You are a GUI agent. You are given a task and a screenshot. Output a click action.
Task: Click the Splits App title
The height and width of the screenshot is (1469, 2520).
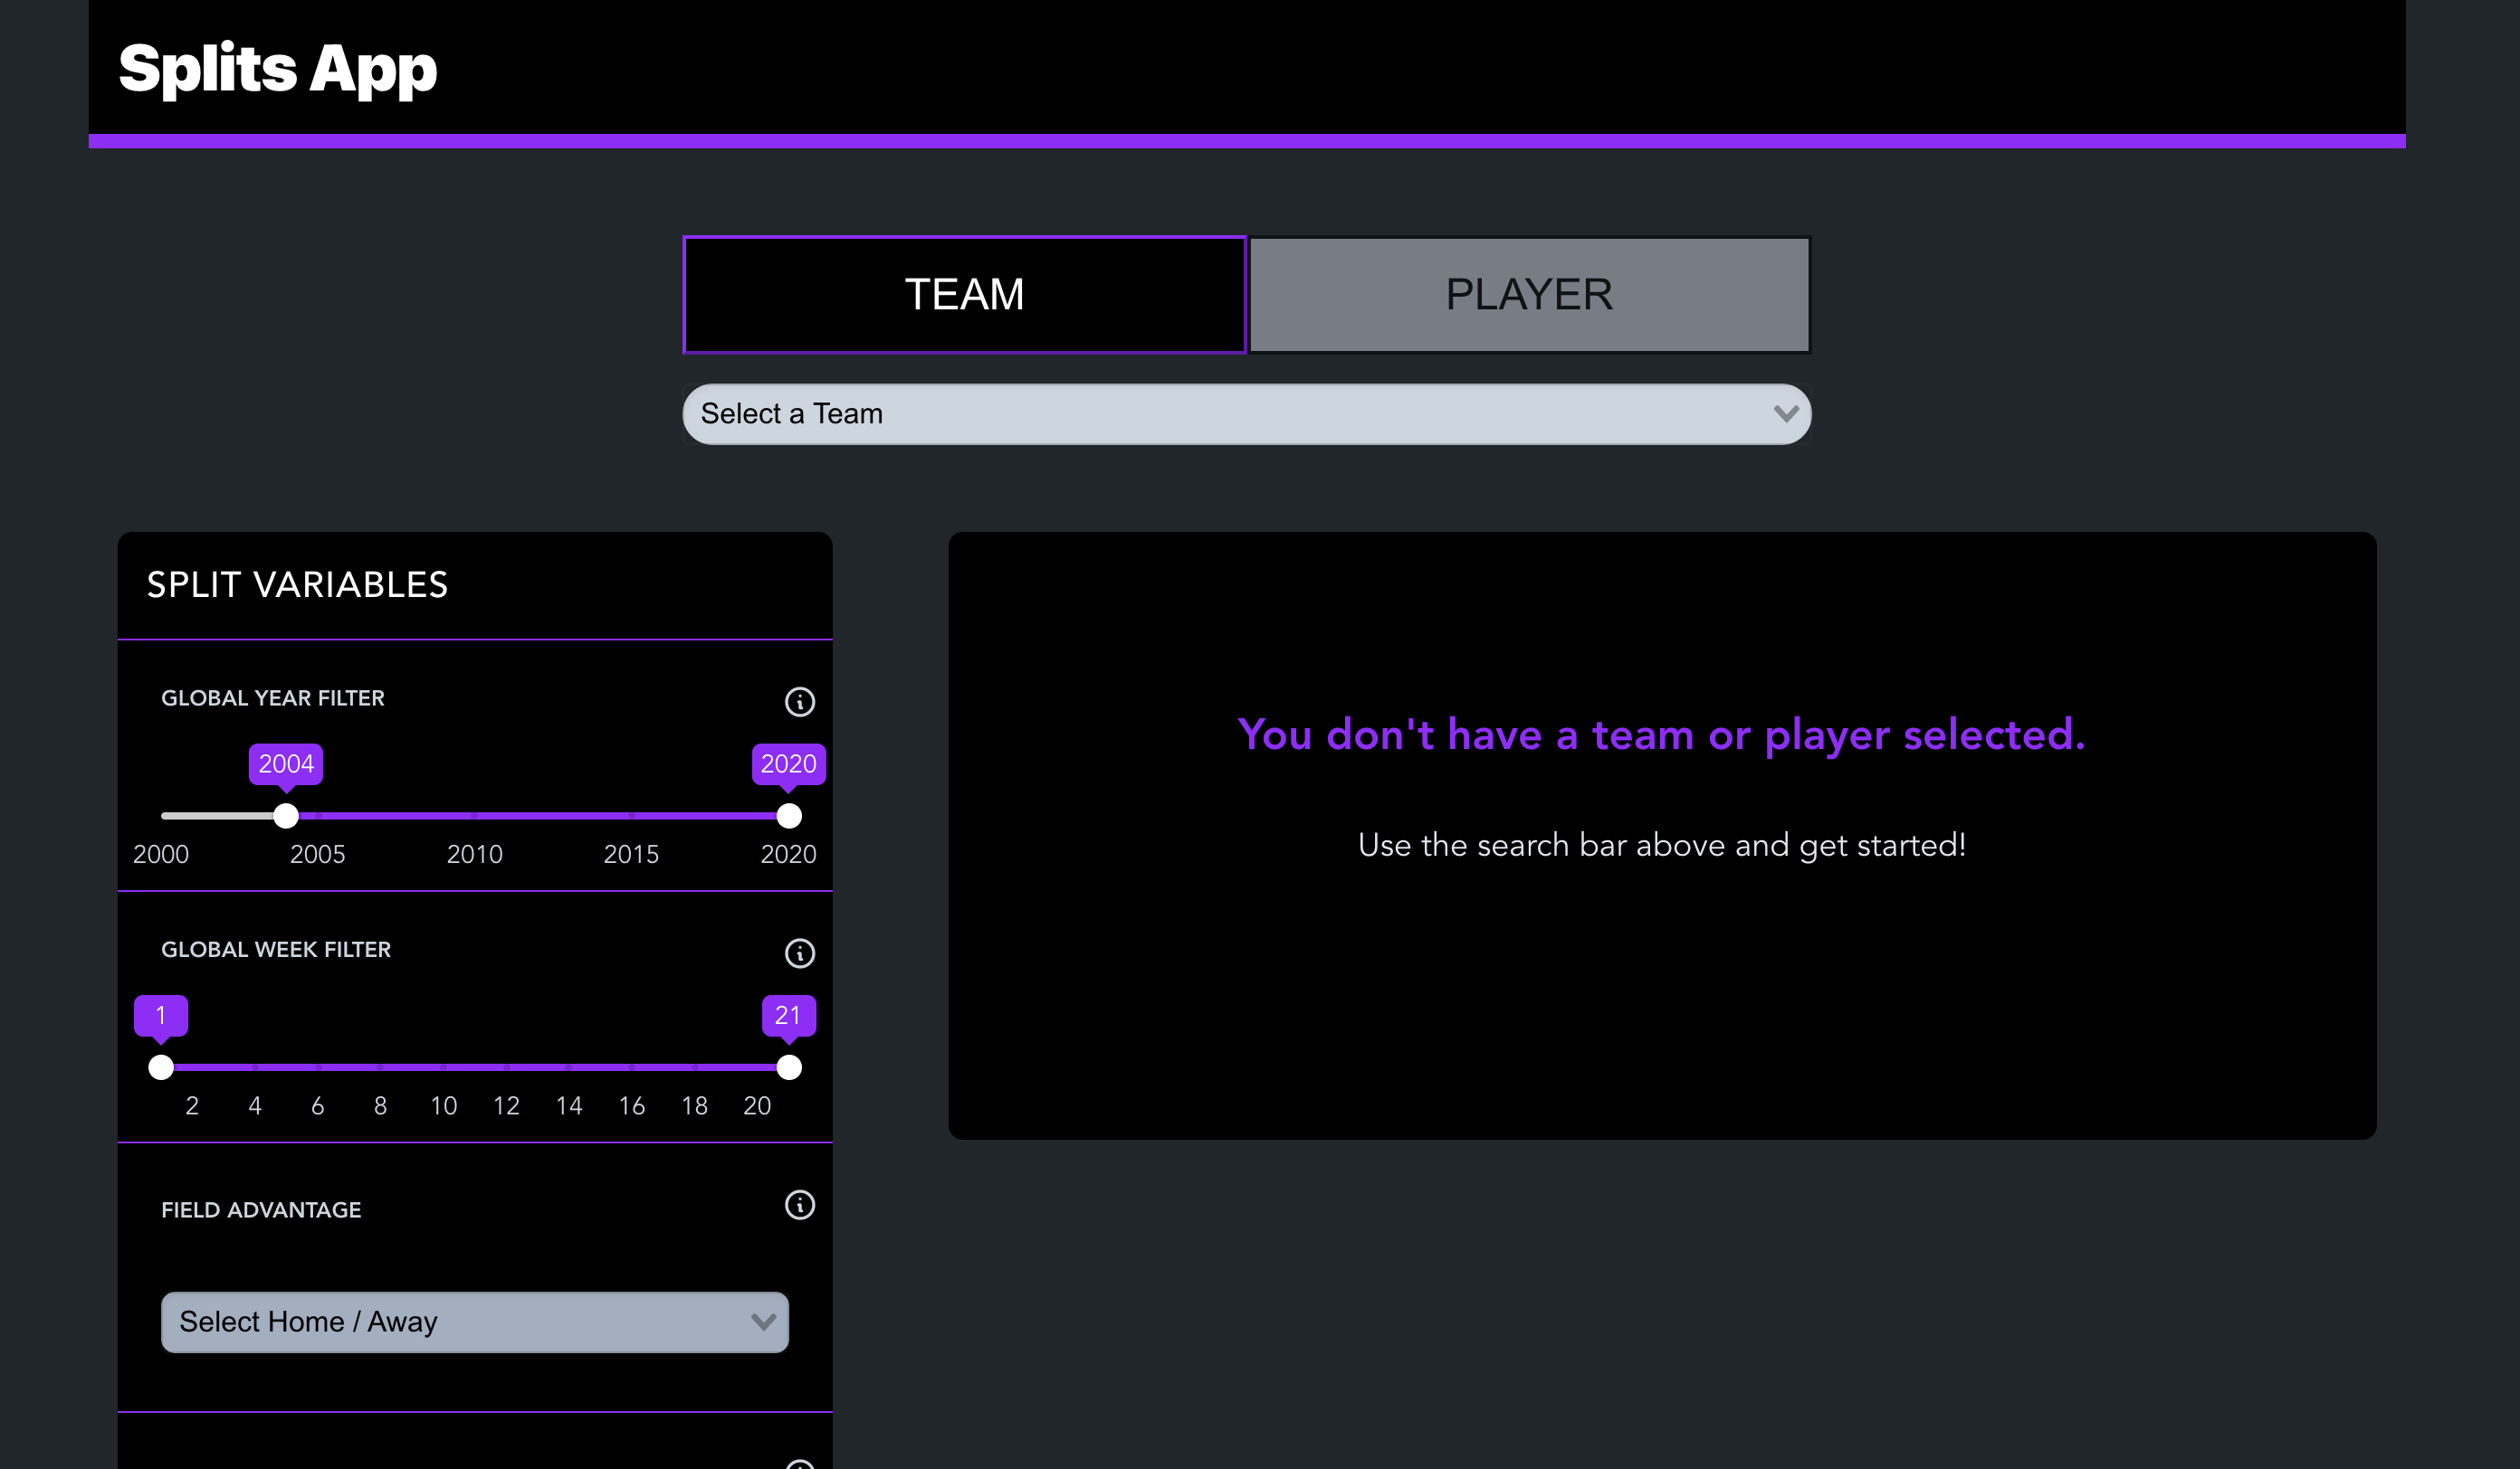tap(278, 68)
